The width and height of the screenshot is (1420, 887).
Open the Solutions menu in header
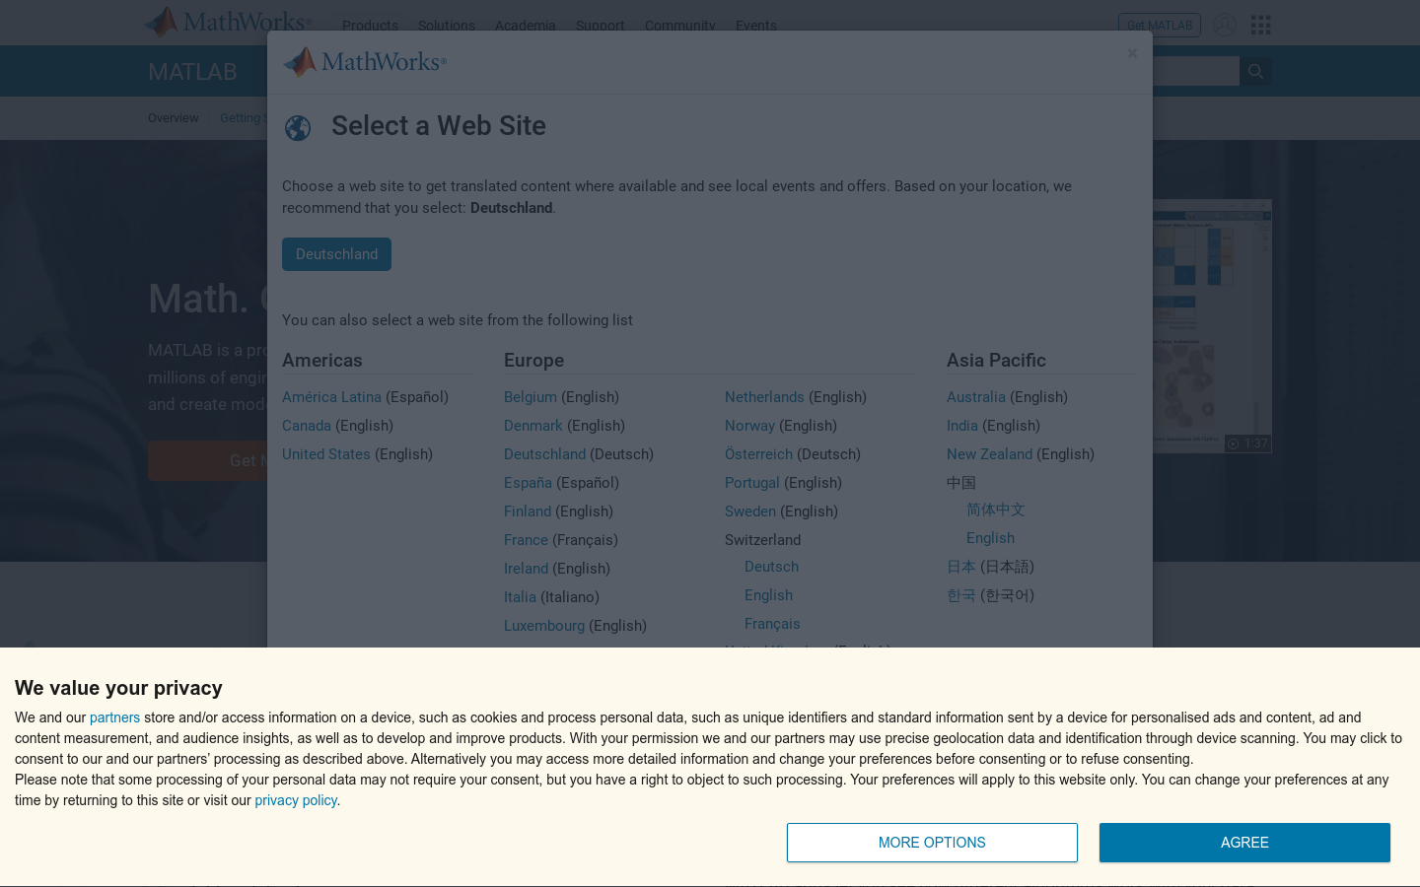446,25
